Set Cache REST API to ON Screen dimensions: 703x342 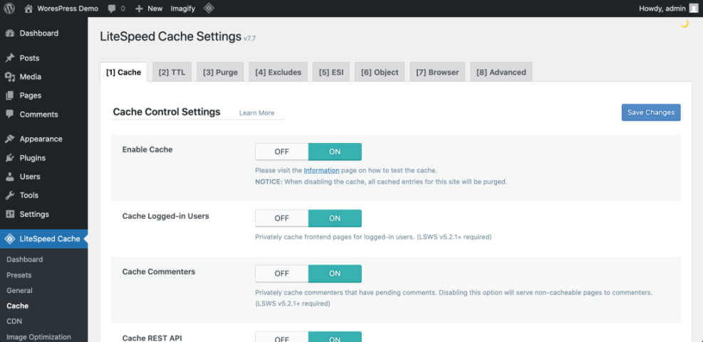click(335, 336)
